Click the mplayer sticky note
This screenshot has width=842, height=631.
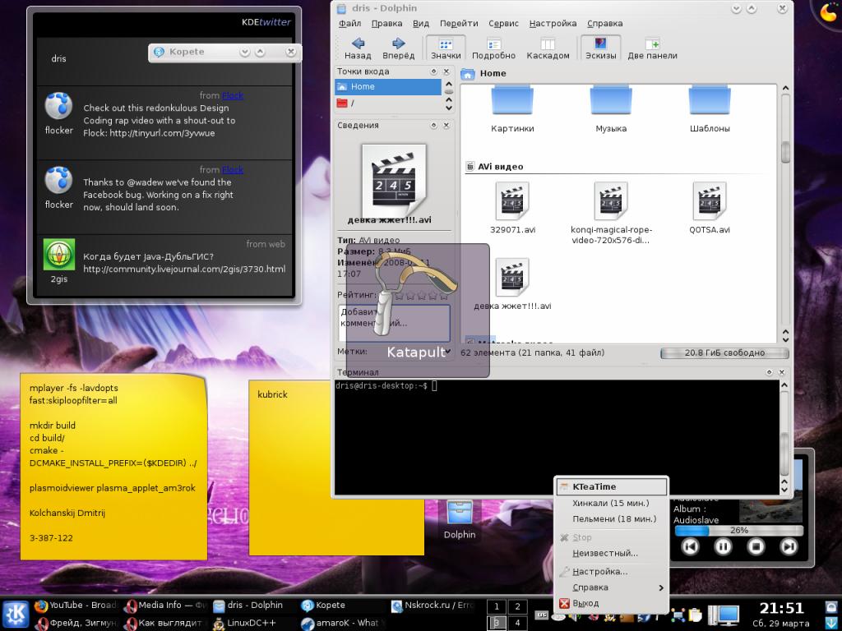click(113, 467)
